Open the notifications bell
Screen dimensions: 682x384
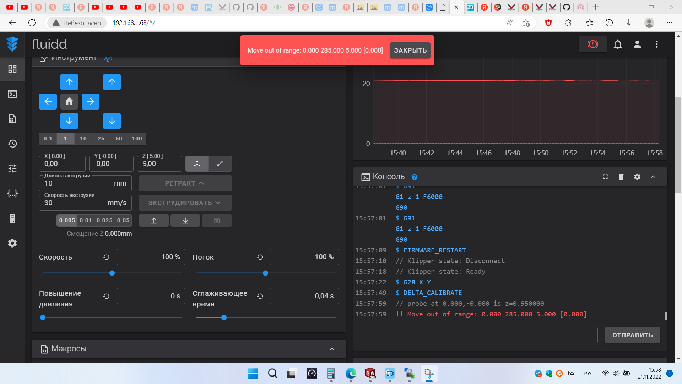click(618, 44)
